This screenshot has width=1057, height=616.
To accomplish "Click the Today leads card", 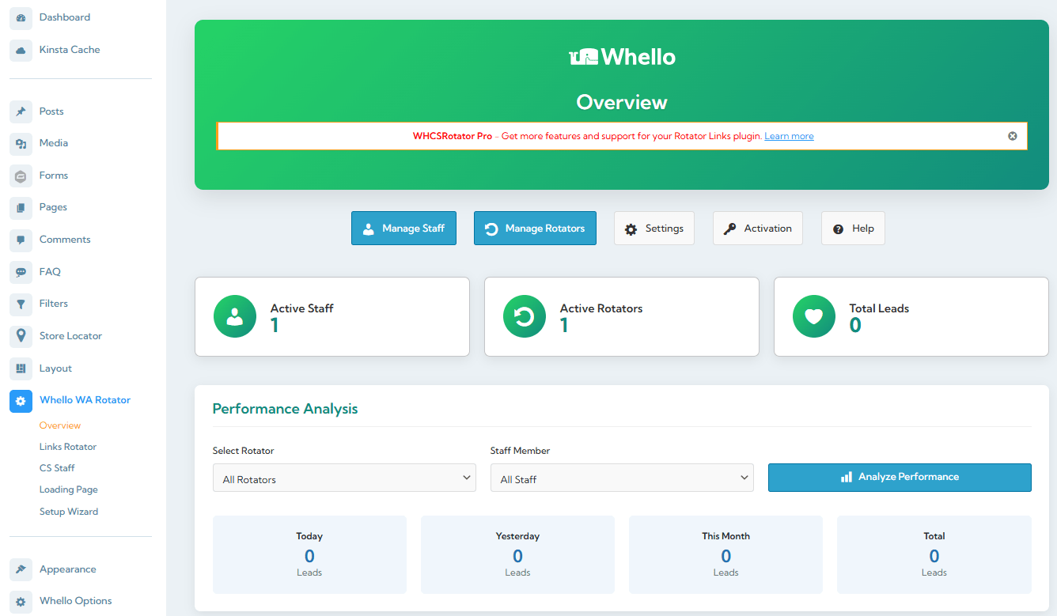I will pyautogui.click(x=309, y=554).
